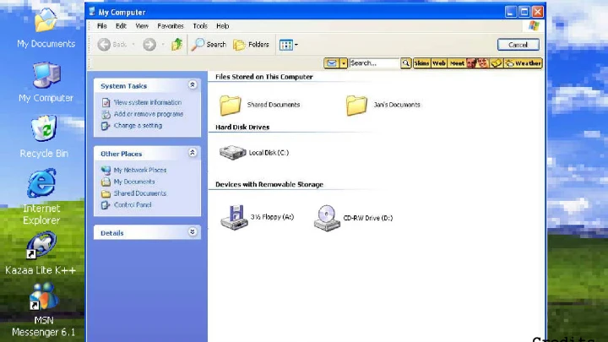Open the Views dropdown button
This screenshot has width=608, height=342.
click(289, 45)
